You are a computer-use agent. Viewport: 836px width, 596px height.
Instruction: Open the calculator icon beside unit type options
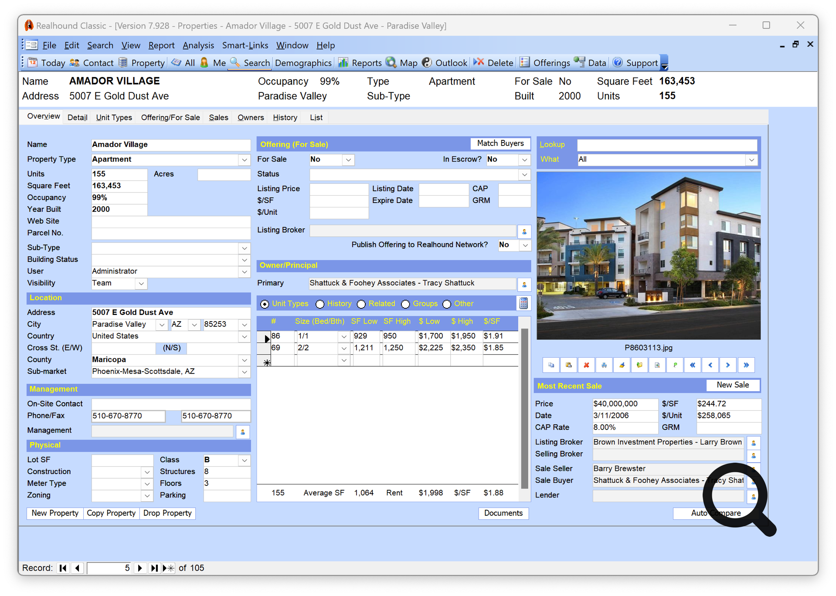[523, 303]
